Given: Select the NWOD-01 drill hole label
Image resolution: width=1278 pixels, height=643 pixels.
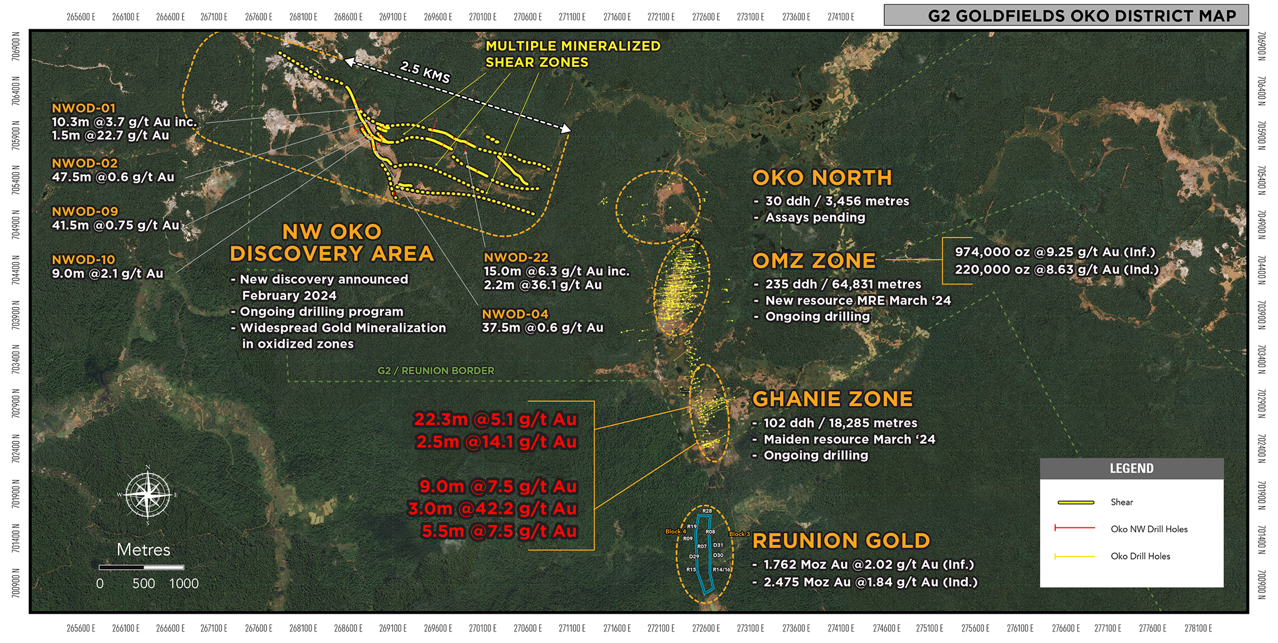Looking at the screenshot, I should 83,108.
